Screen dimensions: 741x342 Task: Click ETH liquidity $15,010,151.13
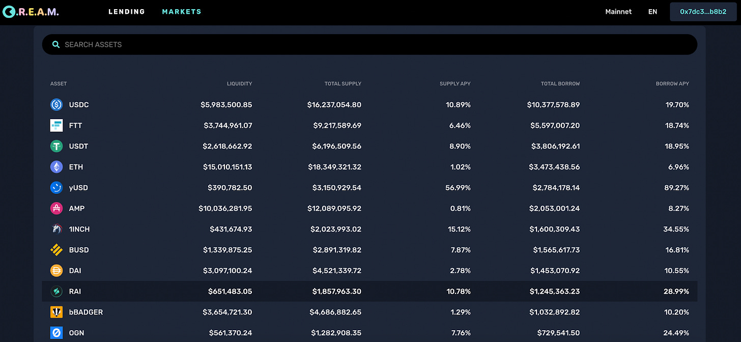(x=227, y=167)
